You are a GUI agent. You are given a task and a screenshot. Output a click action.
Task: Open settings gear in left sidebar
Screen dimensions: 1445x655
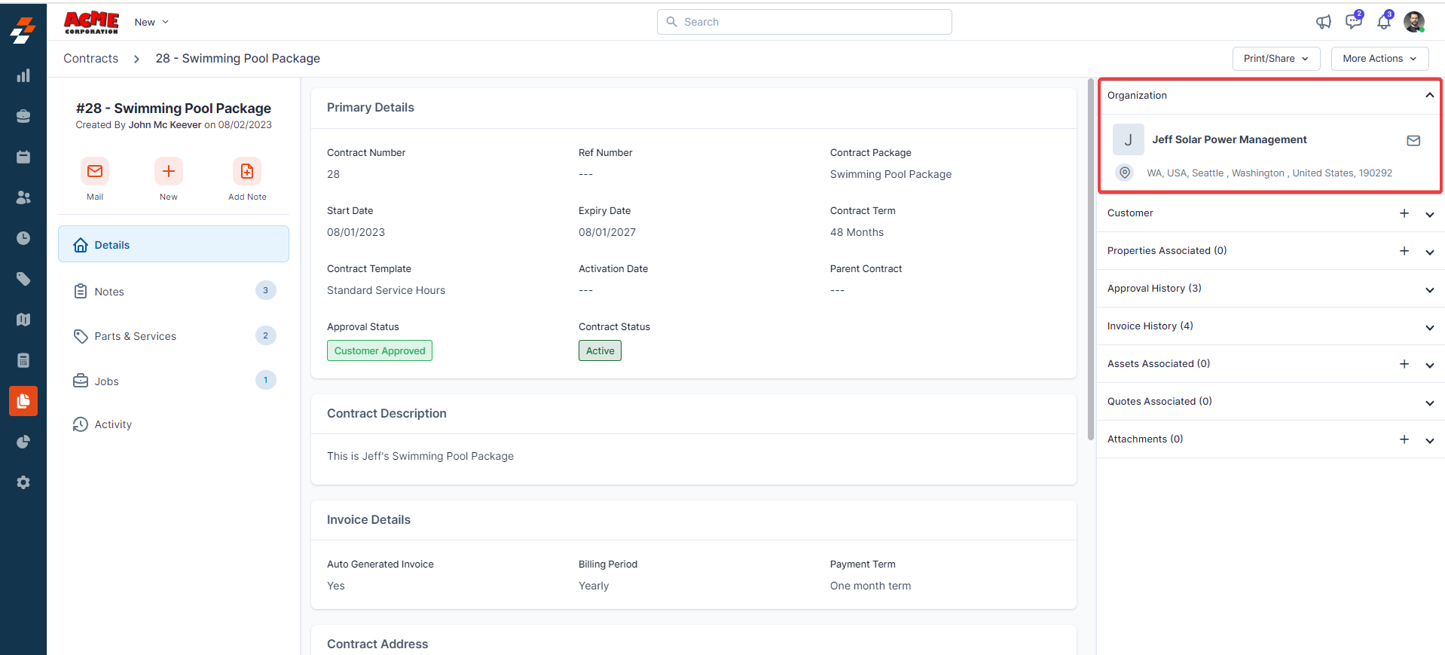coord(23,482)
